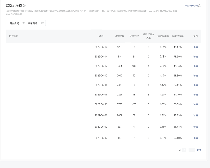View 详情 for row with 2040 reads

[195, 75]
